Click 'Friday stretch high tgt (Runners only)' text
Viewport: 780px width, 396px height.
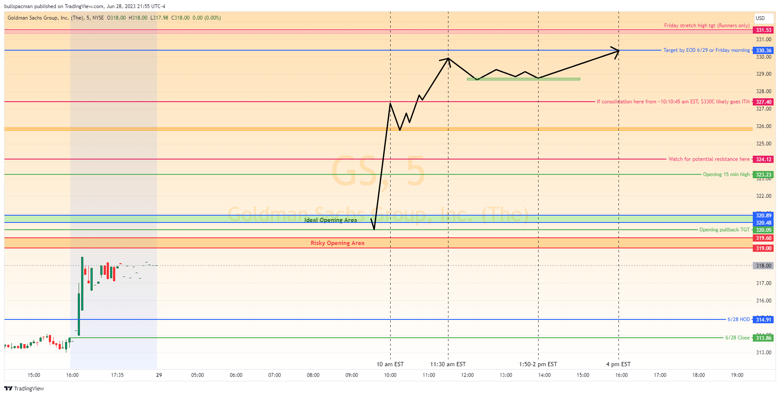click(x=707, y=26)
